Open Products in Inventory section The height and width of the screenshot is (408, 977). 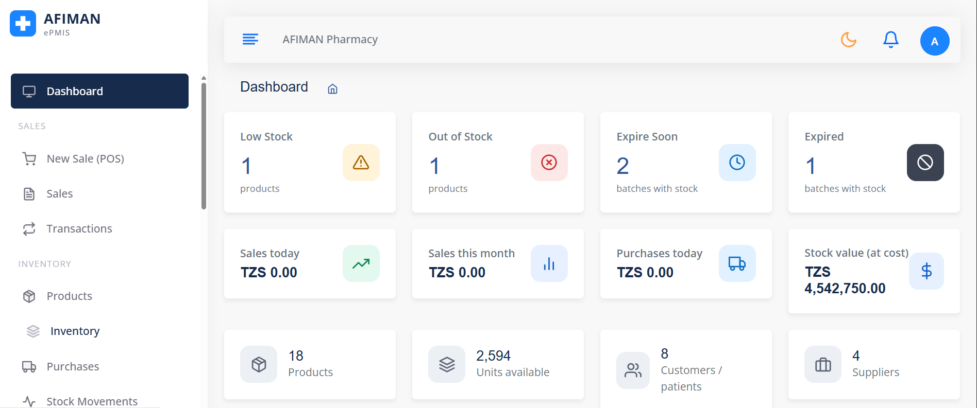99,296
